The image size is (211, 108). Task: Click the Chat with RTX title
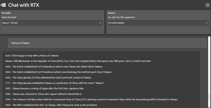[x=24, y=5]
